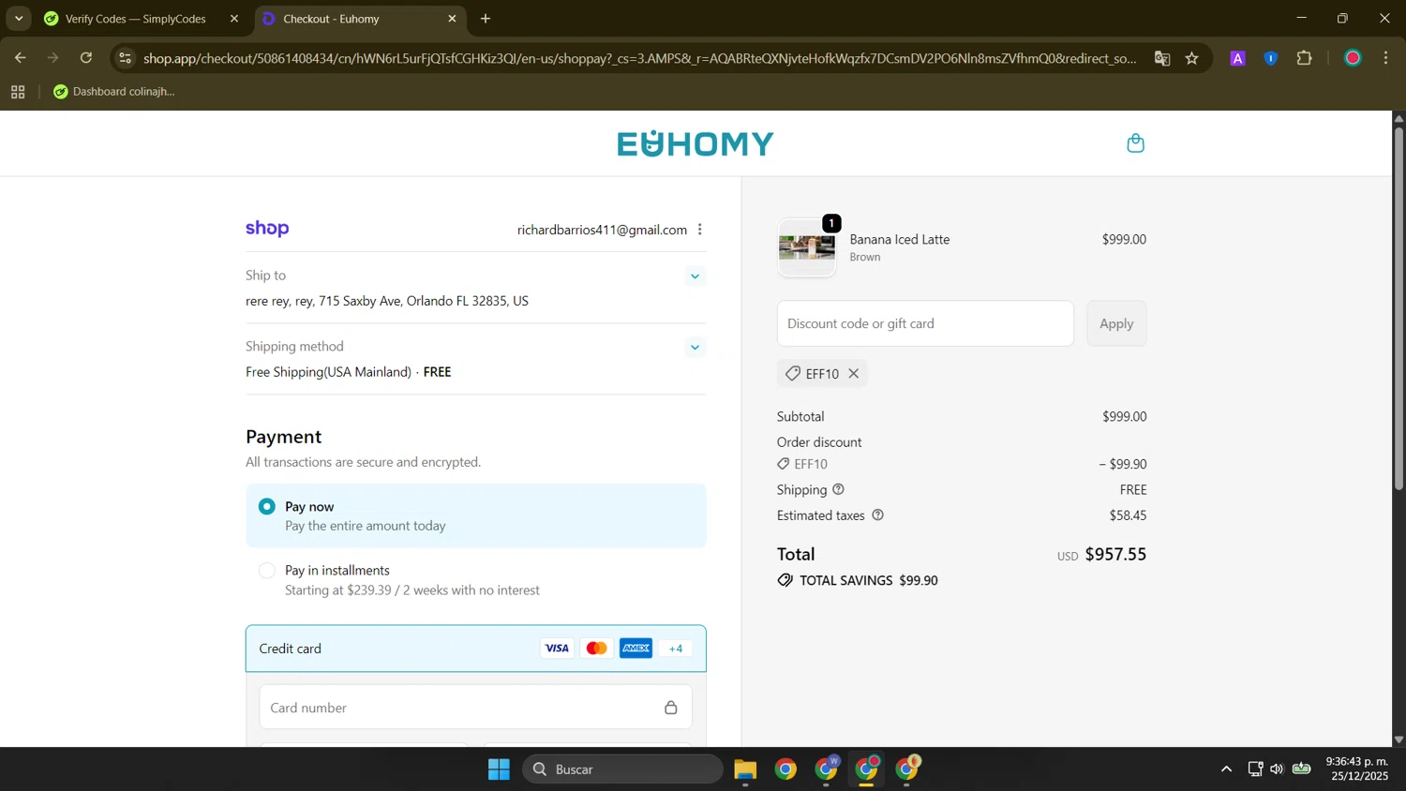This screenshot has height=791, width=1406.
Task: Bookmark this page with the star icon
Action: pyautogui.click(x=1191, y=58)
